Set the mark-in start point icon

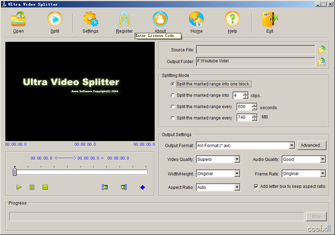click(x=105, y=187)
